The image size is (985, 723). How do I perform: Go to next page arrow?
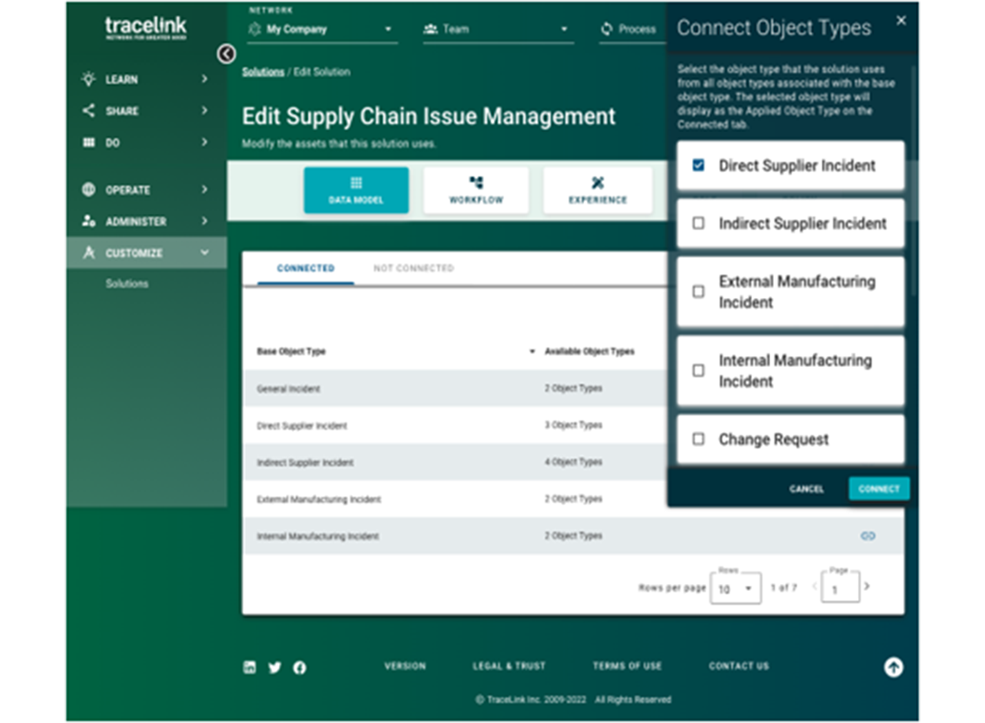867,586
